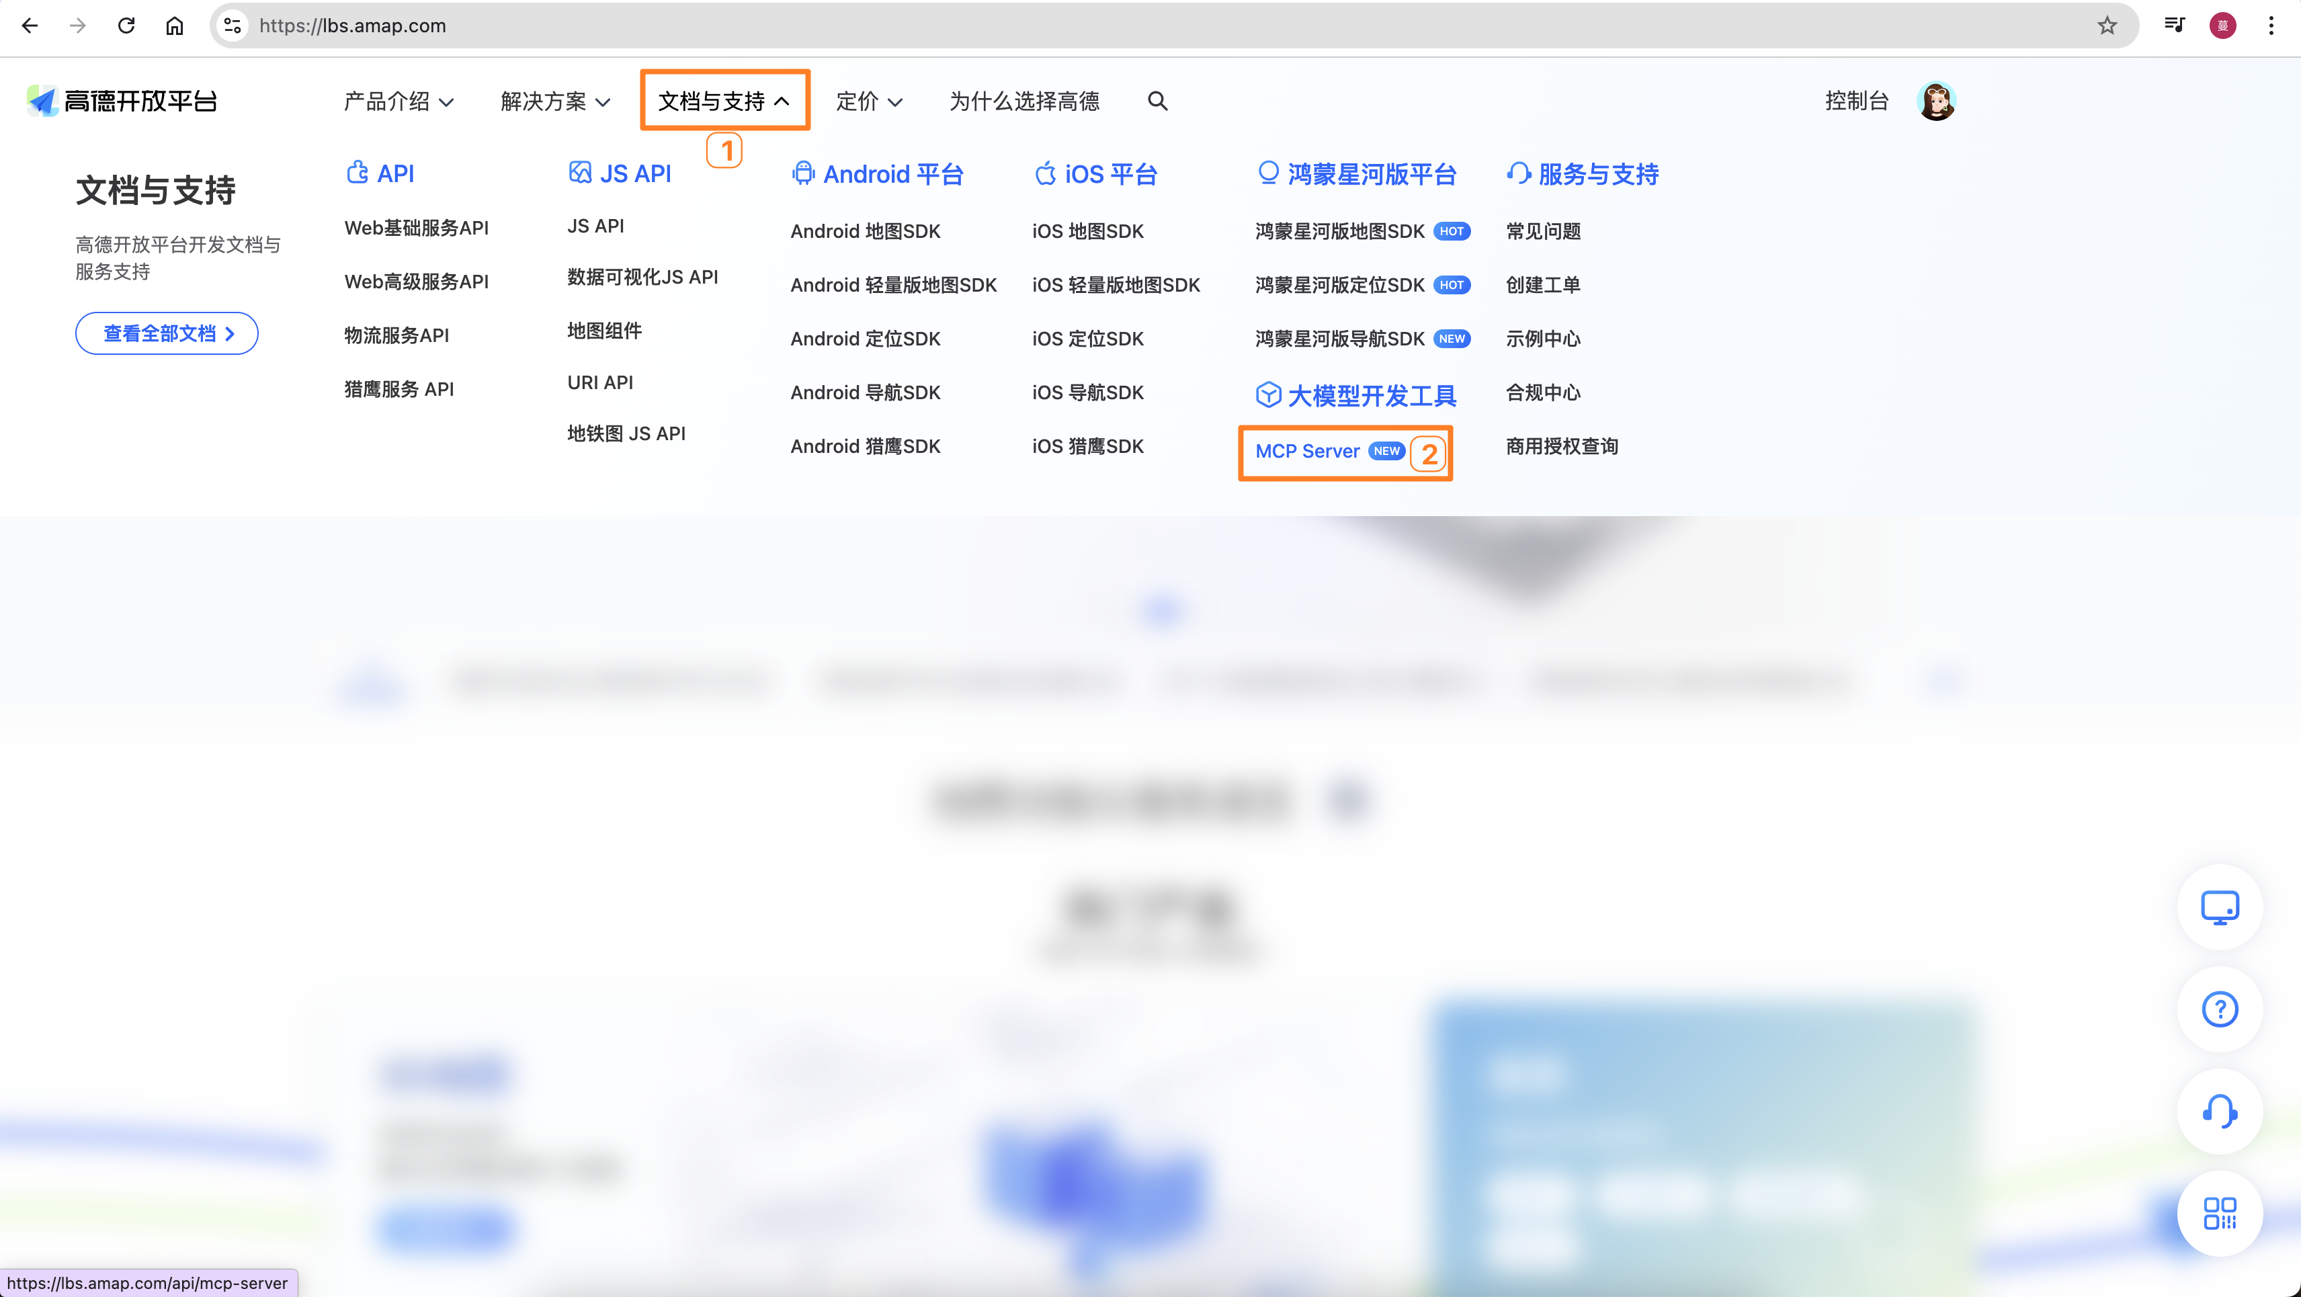This screenshot has width=2301, height=1297.
Task: Open the headset customer service floating button
Action: [x=2219, y=1112]
